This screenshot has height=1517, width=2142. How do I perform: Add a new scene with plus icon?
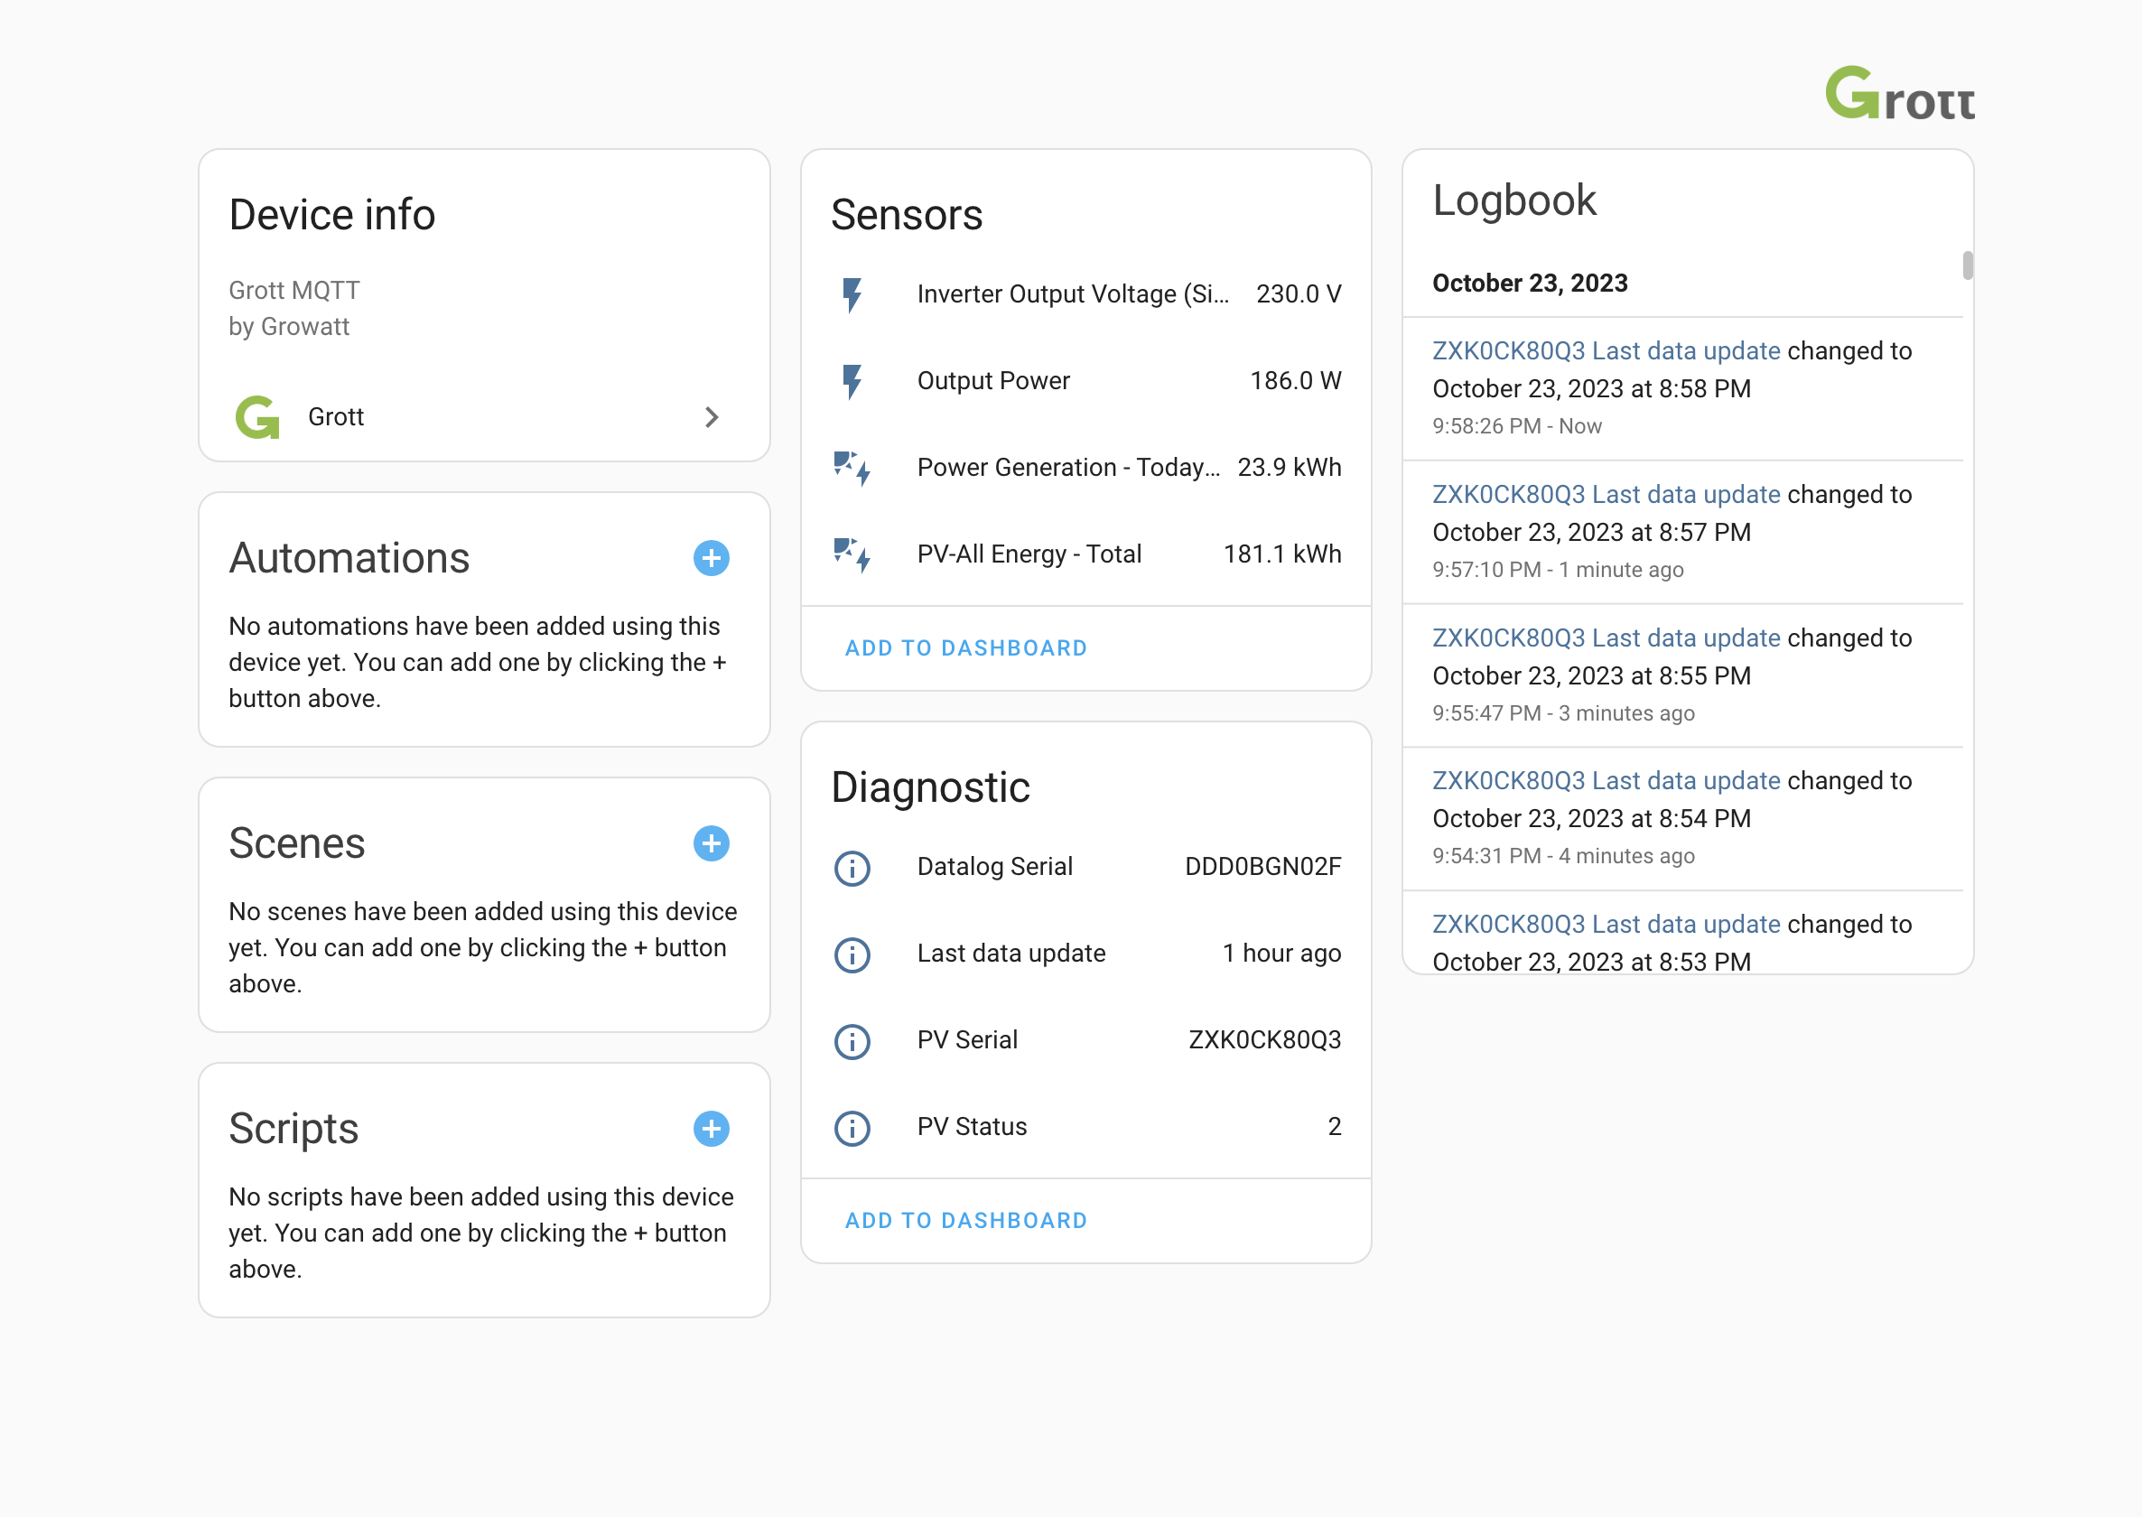[x=711, y=843]
